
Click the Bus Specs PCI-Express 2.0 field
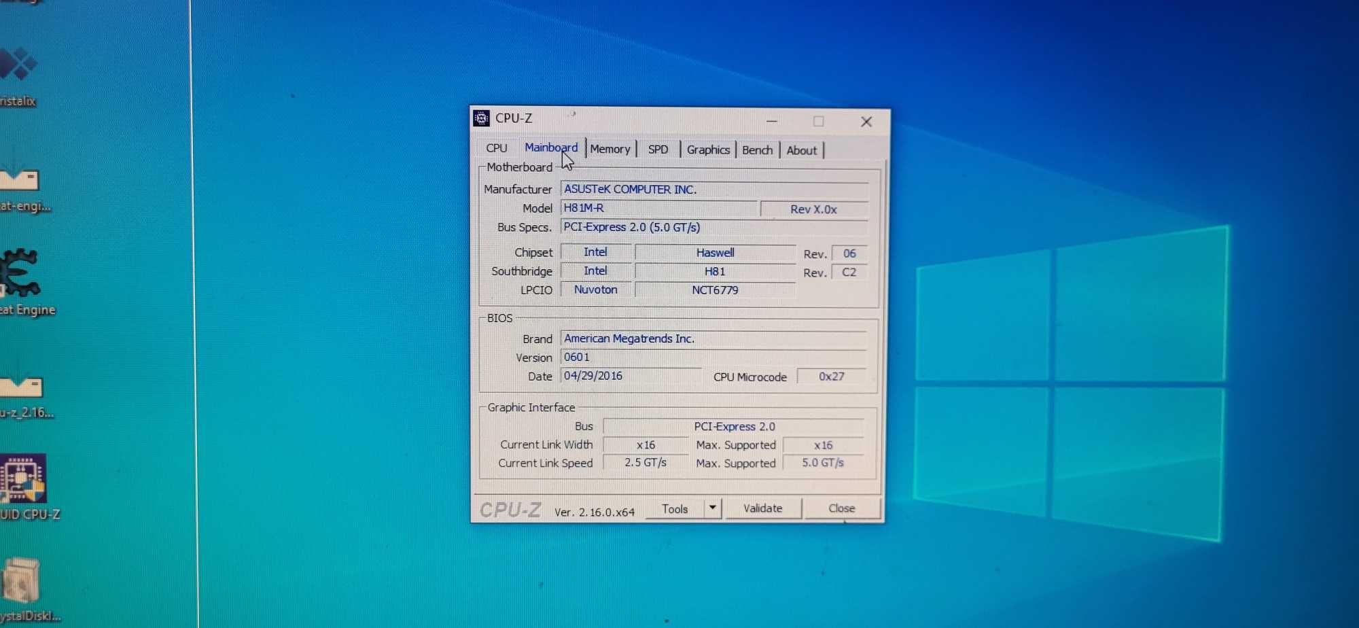(713, 227)
